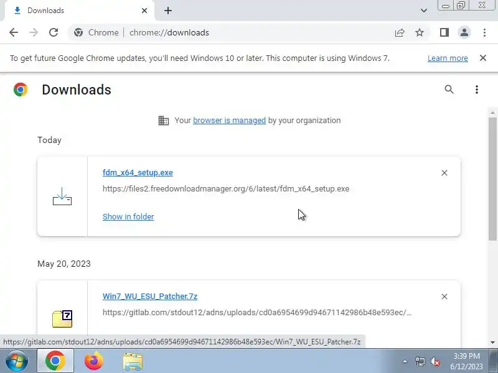Click the Chrome taskbar icon
The height and width of the screenshot is (373, 498).
click(55, 361)
